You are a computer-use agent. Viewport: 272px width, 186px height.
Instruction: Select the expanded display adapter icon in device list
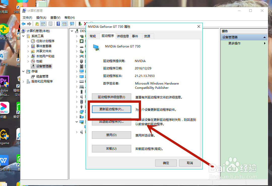click(82, 122)
